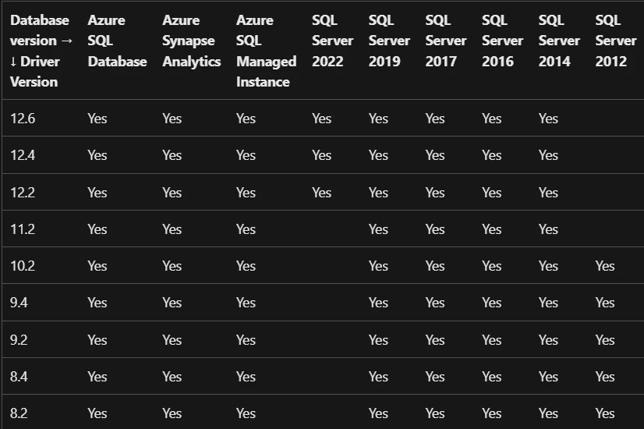The height and width of the screenshot is (429, 644).
Task: Click the Azure SQL Database column header
Action: [117, 41]
